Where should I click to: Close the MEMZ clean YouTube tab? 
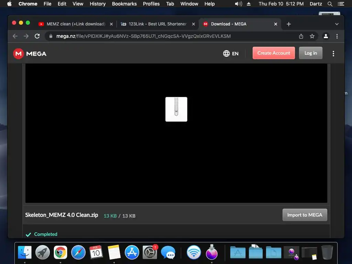[x=111, y=24]
